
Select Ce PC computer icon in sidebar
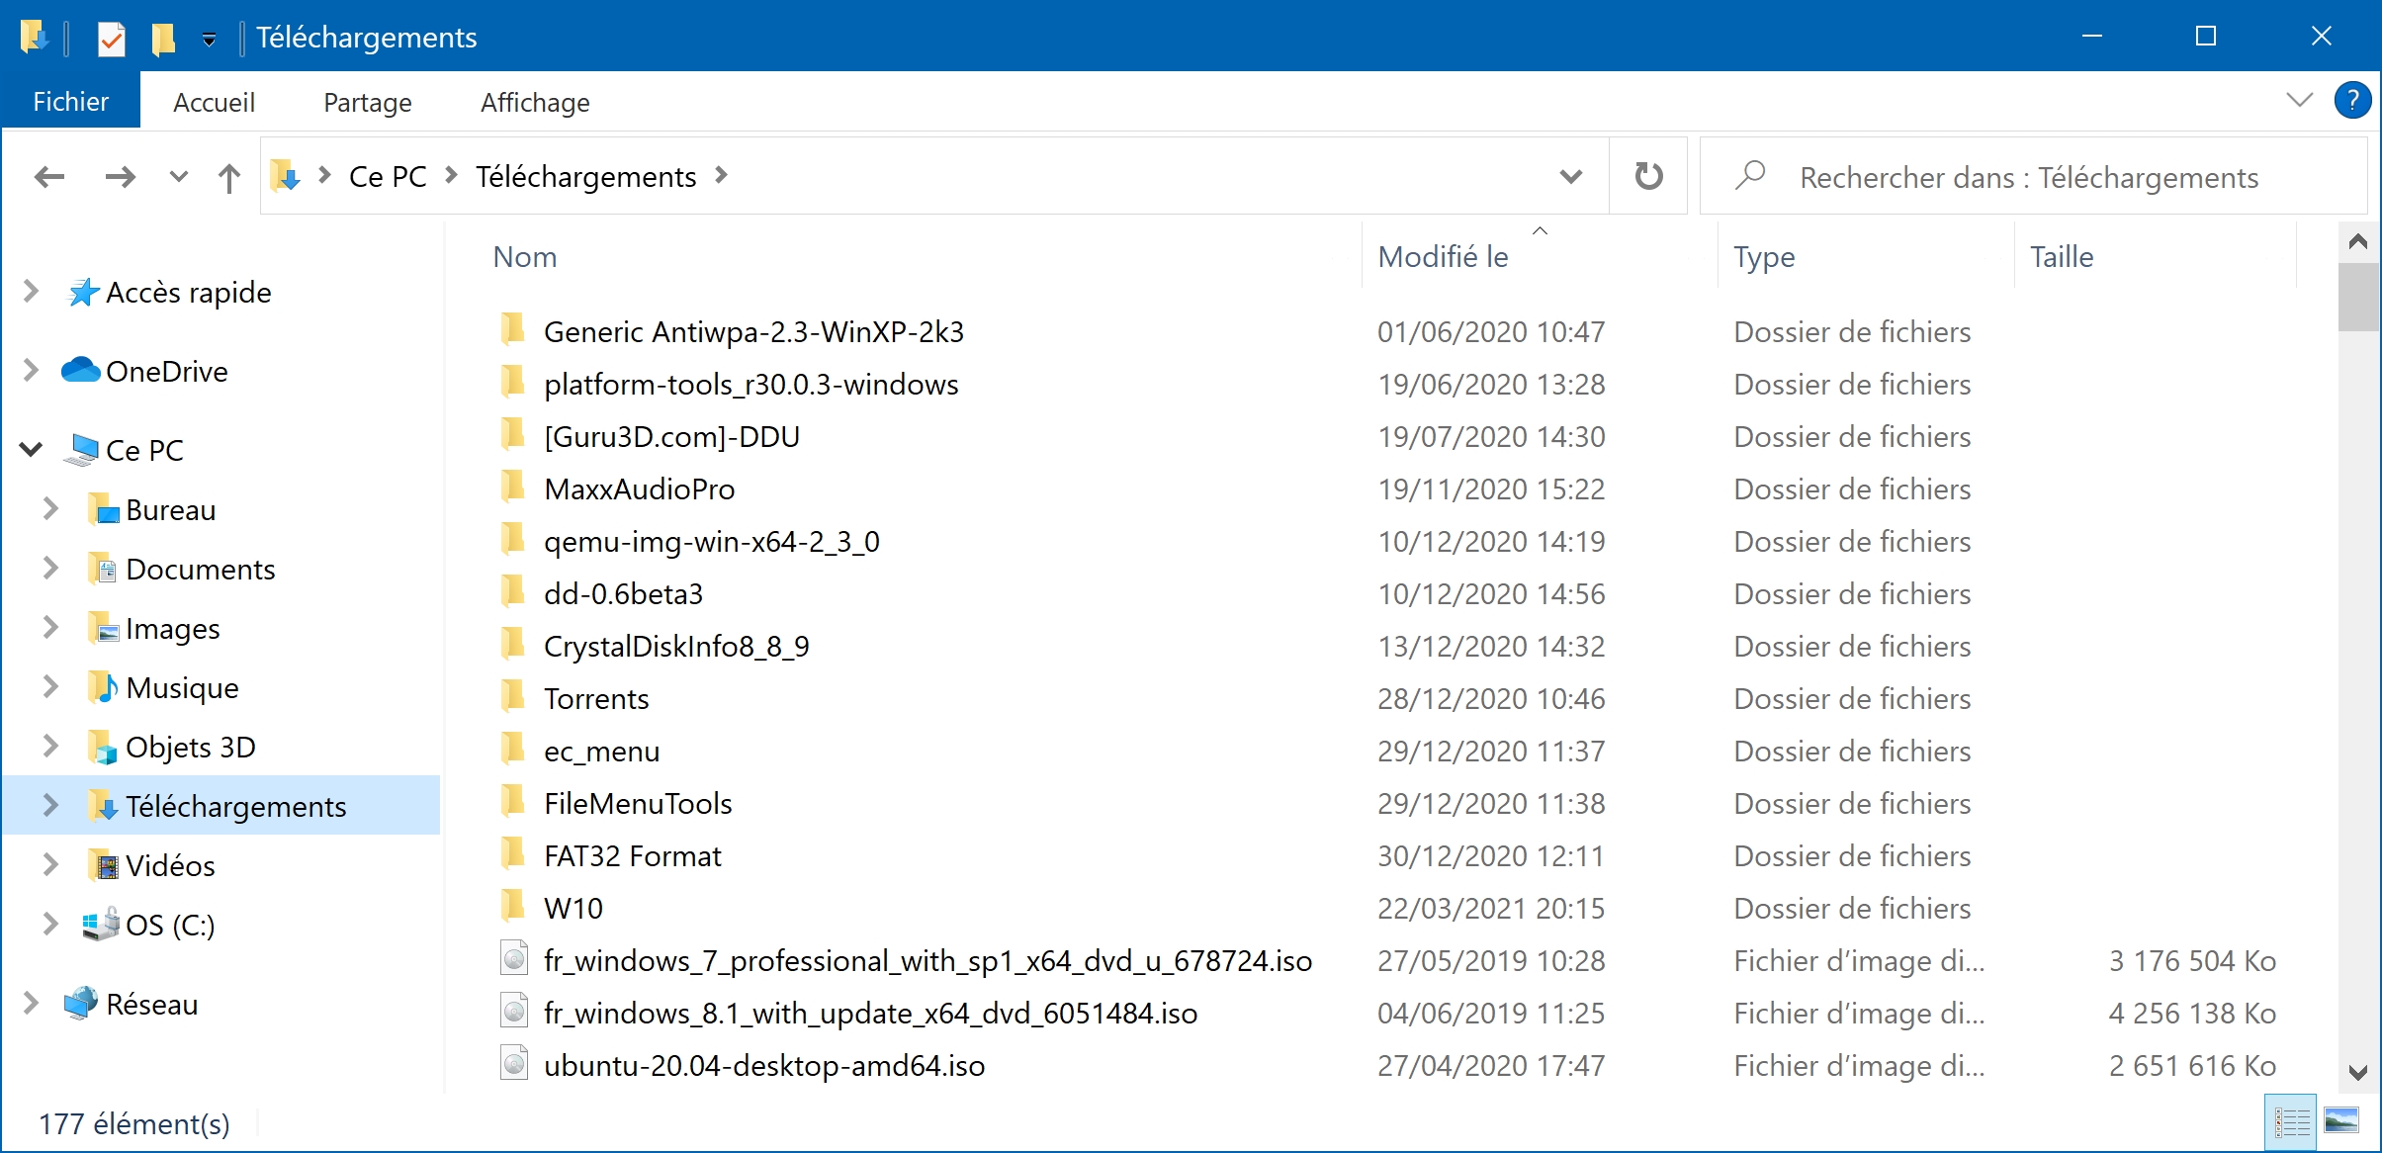click(x=81, y=450)
